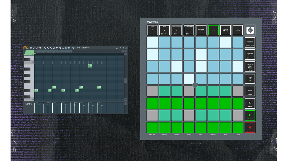Tap the top-left white pad on FLPAD
Image resolution: width=287 pixels, height=161 pixels.
pyautogui.click(x=152, y=42)
